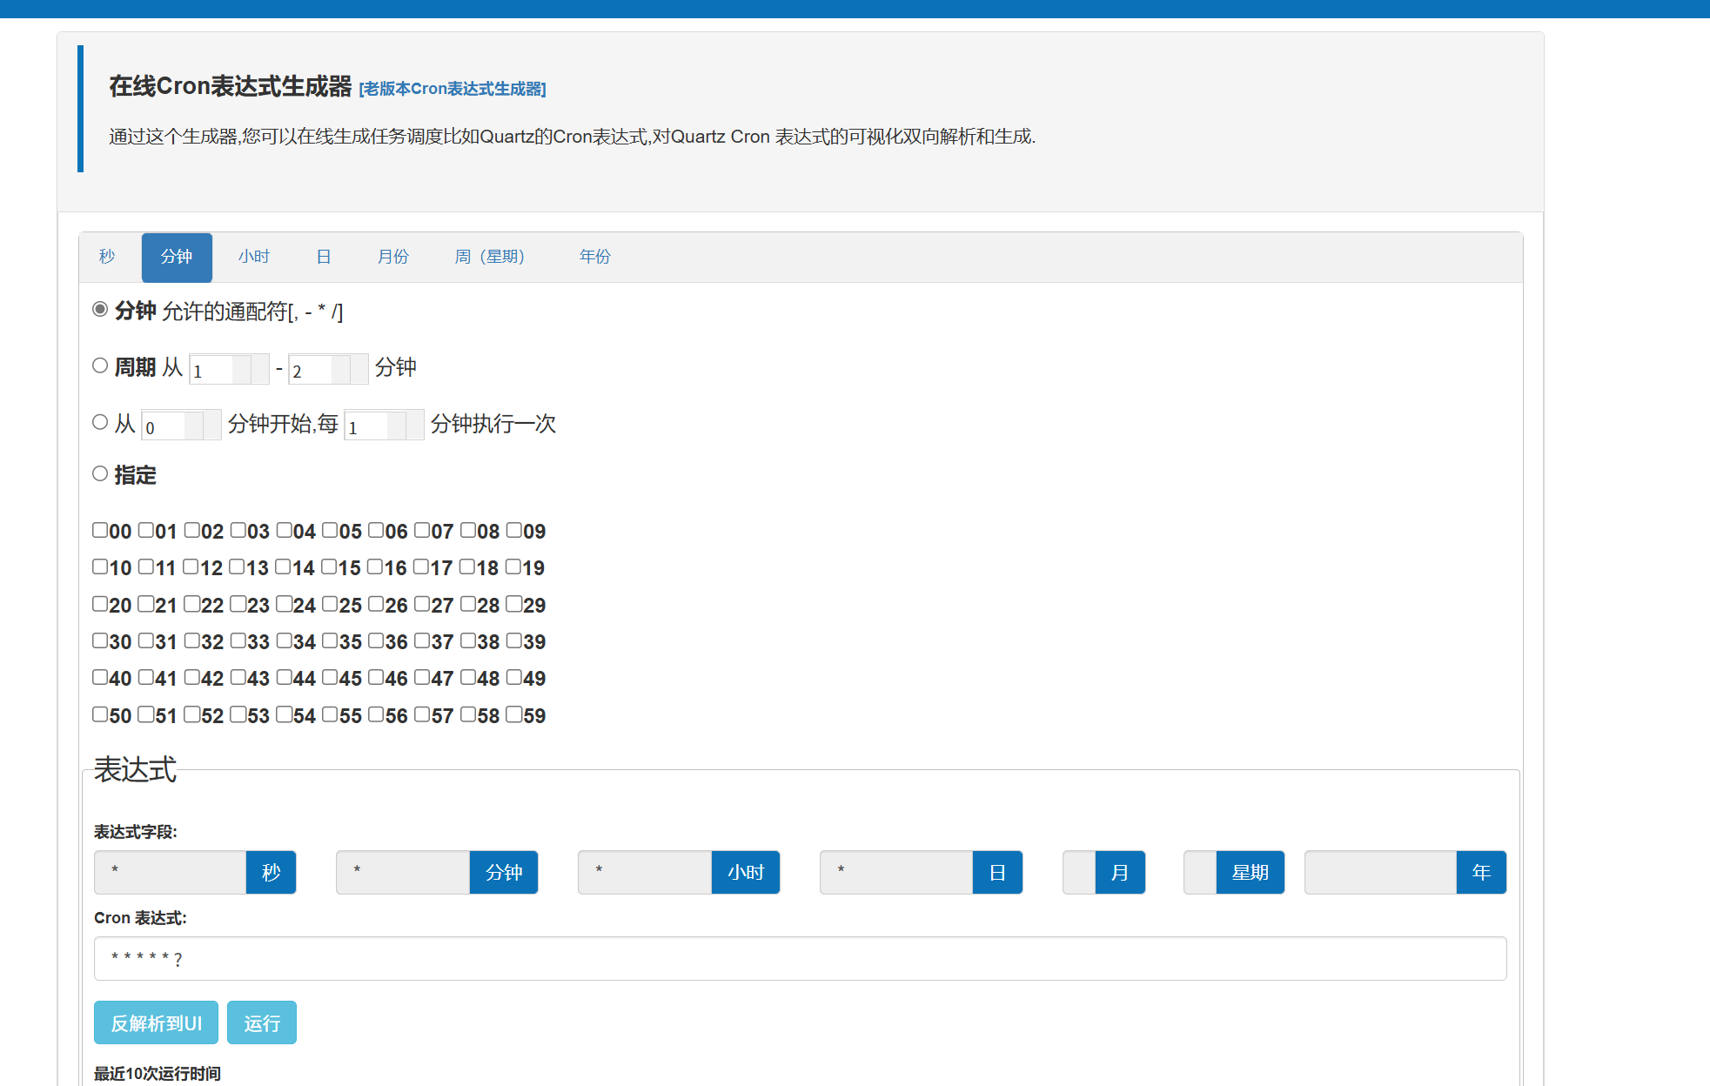Switch to the 年份 tab
Screen dimensions: 1710x1086
pyautogui.click(x=594, y=257)
